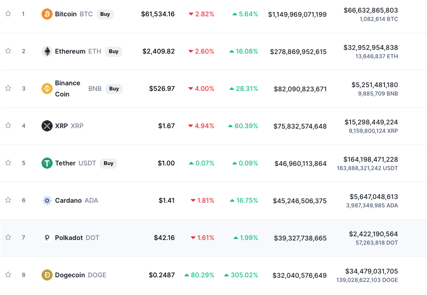Click the orange Bitcoin logo icon
Screen dimensions: 427x295
click(x=47, y=14)
